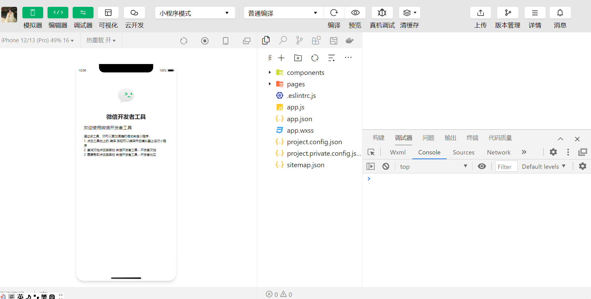Open the 清缓存 clear cache dropdown
This screenshot has width=591, height=299.
tap(410, 13)
